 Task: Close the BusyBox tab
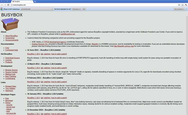click(32, 2)
